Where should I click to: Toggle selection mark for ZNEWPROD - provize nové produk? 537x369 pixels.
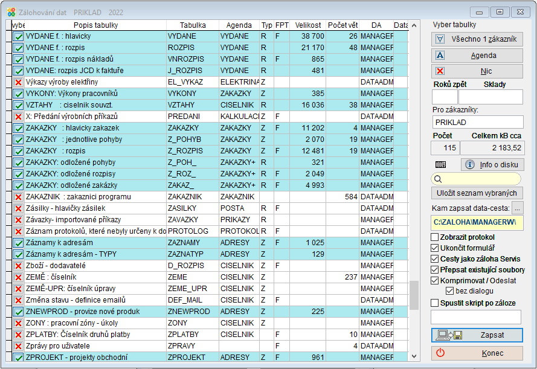[x=18, y=312]
